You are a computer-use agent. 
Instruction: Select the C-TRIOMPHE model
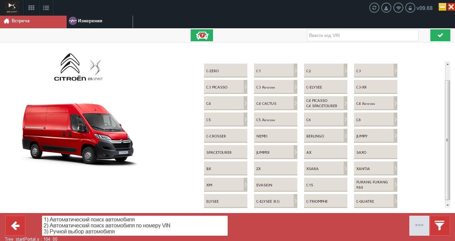coord(326,201)
